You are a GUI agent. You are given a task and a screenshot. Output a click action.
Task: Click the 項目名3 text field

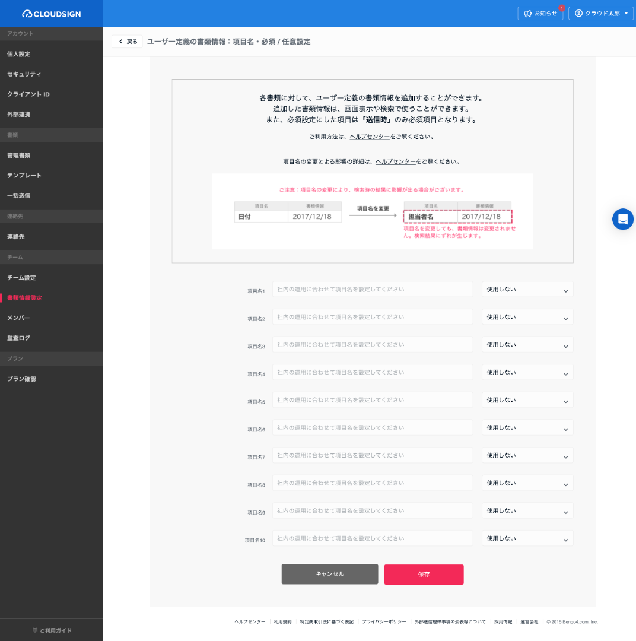coord(373,345)
